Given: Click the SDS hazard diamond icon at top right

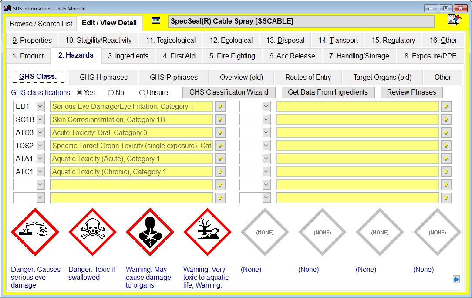Looking at the screenshot, I should (x=455, y=20).
